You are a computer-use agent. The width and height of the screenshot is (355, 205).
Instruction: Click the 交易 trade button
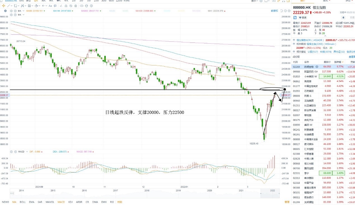pos(350,18)
